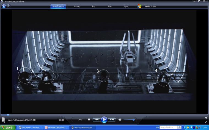This screenshot has width=209, height=130.
Task: Click the media file icon beside the title
Action: [x=4, y=120]
